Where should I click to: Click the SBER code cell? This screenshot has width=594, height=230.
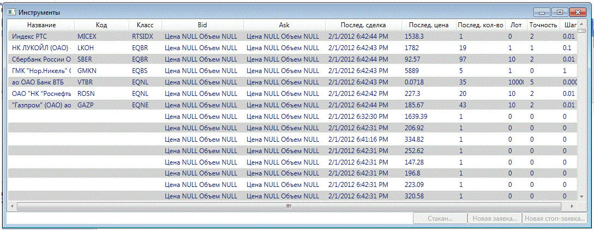(x=85, y=59)
